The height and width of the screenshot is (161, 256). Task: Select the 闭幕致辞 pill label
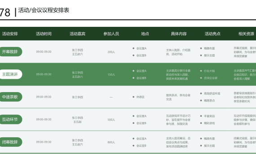point(11,142)
